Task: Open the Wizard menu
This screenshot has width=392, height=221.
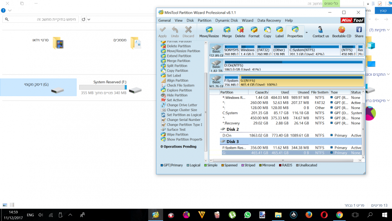Action: pyautogui.click(x=247, y=20)
